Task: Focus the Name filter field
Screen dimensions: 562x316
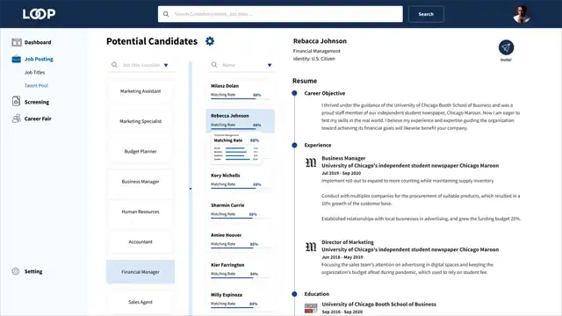Action: [x=241, y=65]
